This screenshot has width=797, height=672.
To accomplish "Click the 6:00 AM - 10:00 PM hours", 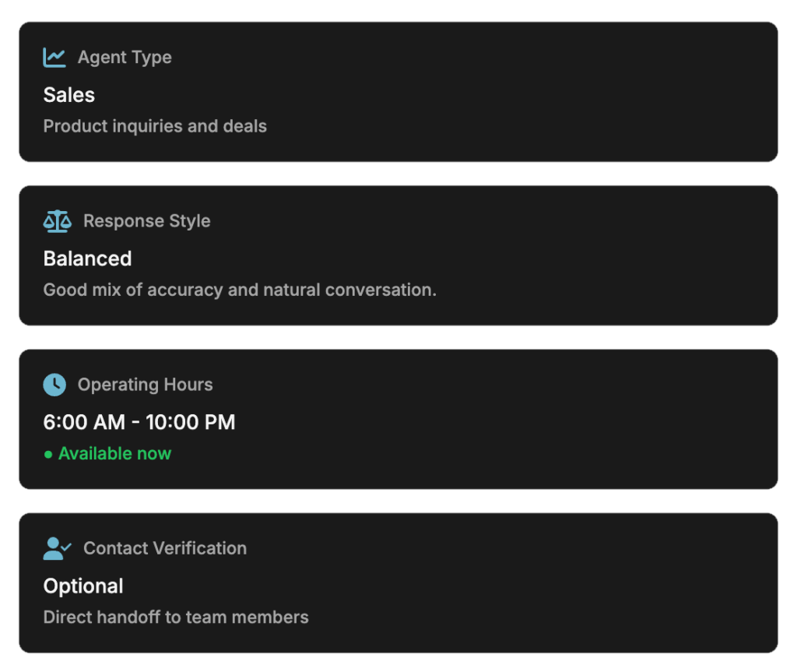I will [139, 422].
